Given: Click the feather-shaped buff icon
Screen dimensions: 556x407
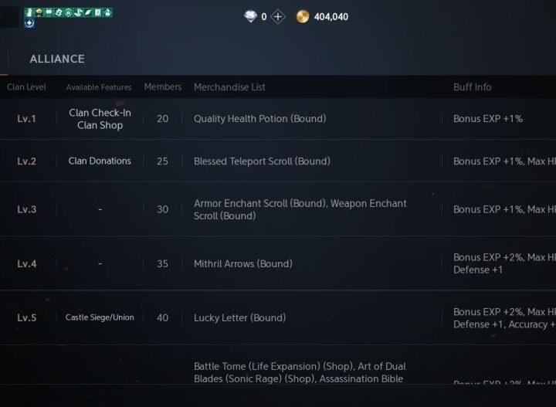Looking at the screenshot, I should 88,12.
